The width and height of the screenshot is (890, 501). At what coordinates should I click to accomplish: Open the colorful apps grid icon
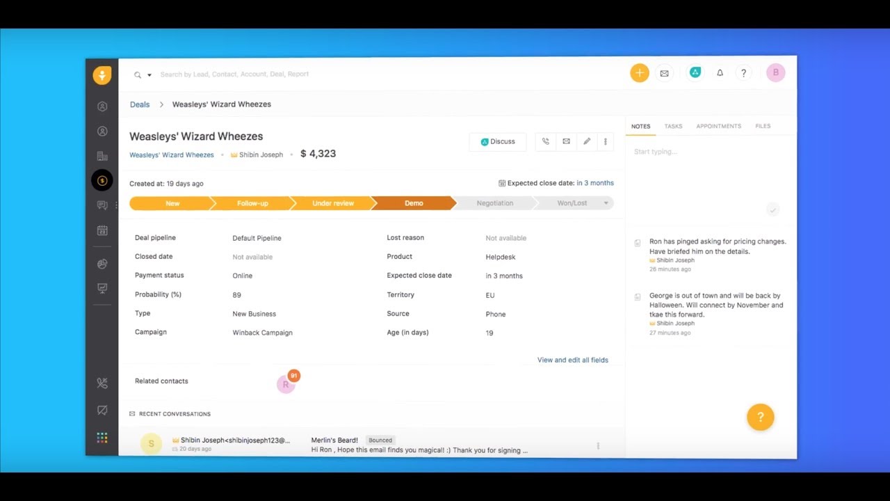(102, 438)
